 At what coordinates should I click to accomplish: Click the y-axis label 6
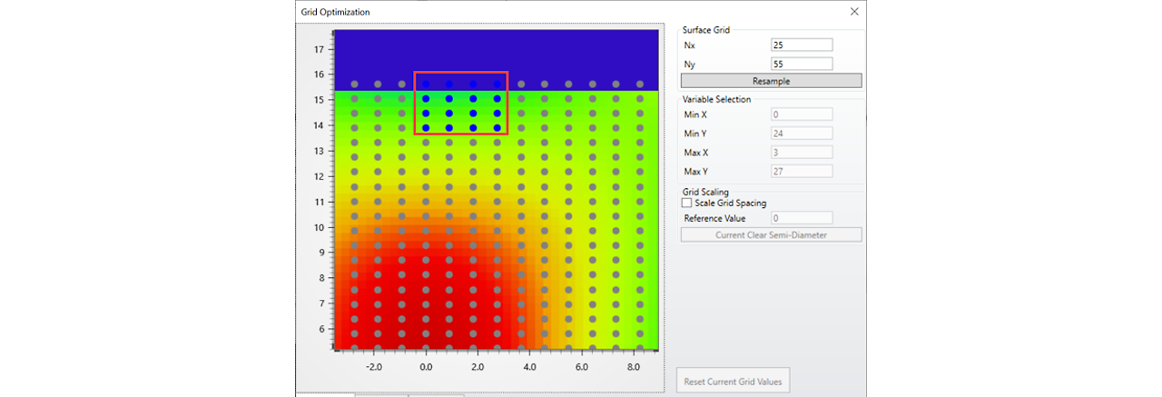(321, 329)
